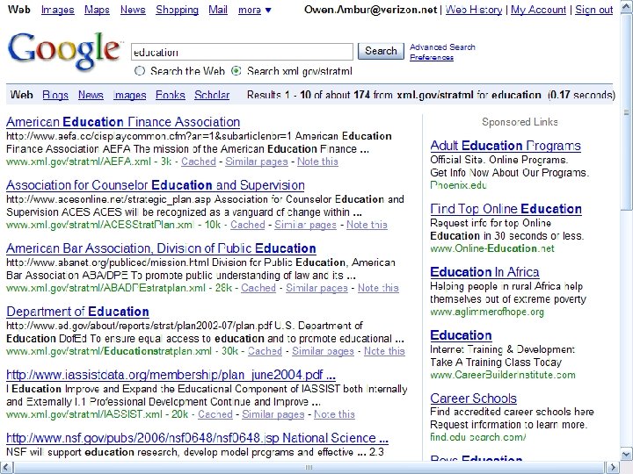Click the horizontal scrollbar thumb

tap(309, 468)
